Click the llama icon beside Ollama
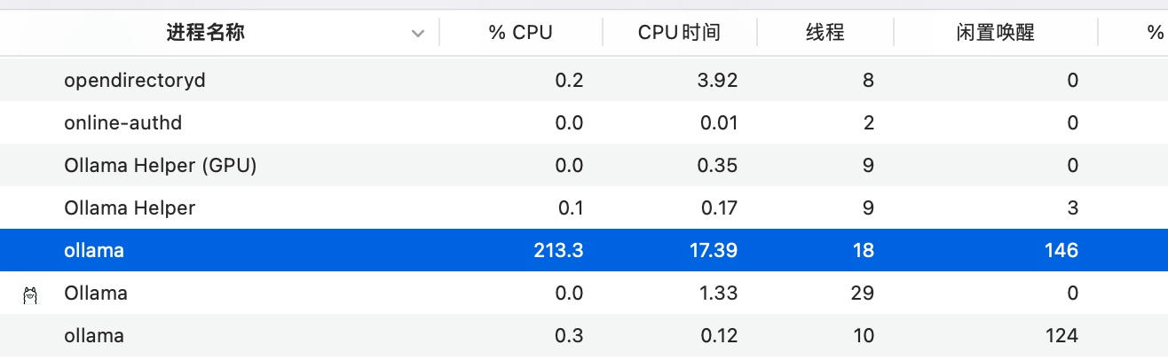1168x360 pixels. point(31,295)
